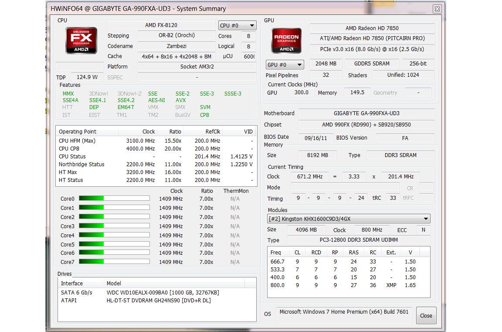Image resolution: width=502 pixels, height=332 pixels.
Task: Click the Close button
Action: (x=426, y=316)
